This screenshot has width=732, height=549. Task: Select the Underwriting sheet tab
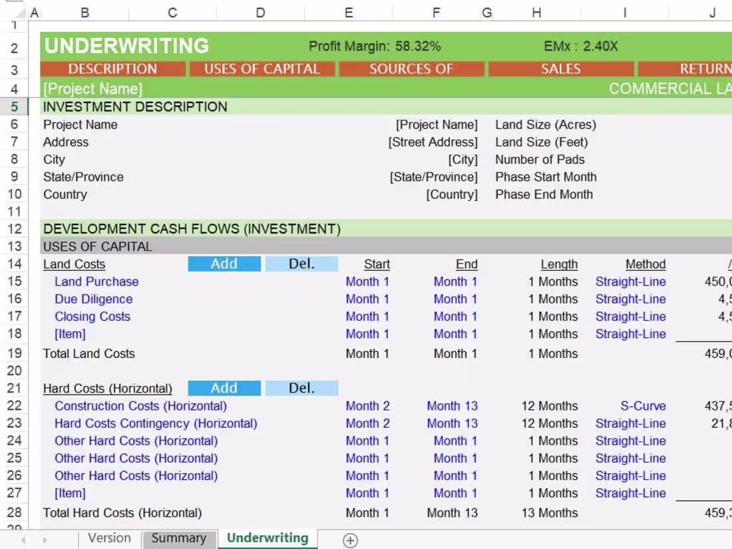267,538
